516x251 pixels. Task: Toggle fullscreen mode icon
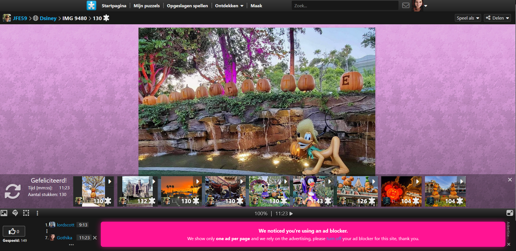coord(510,213)
